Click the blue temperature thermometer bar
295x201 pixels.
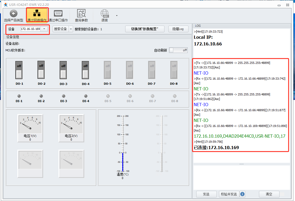click(123, 162)
